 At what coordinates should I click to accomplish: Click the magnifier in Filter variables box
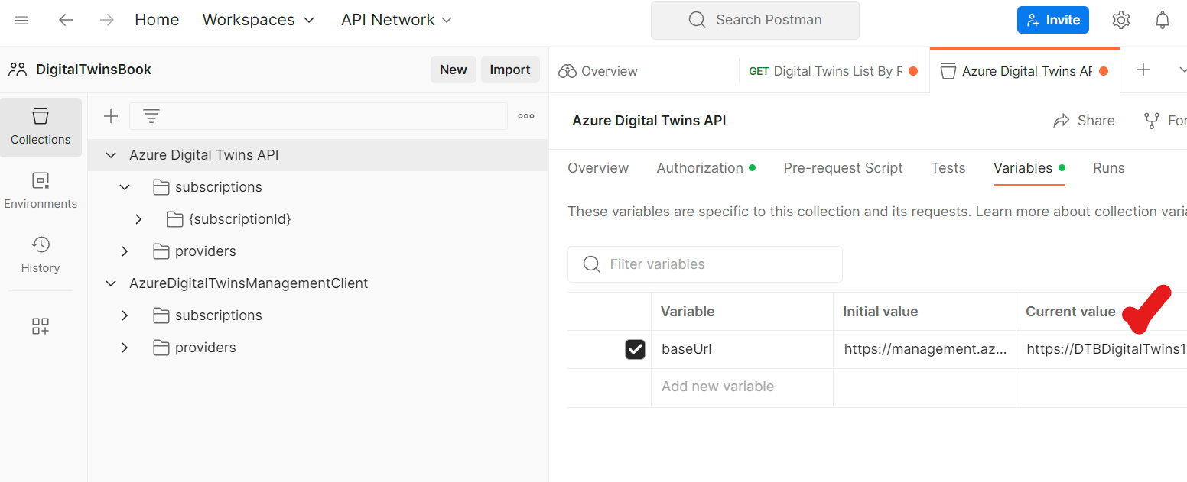(x=591, y=264)
